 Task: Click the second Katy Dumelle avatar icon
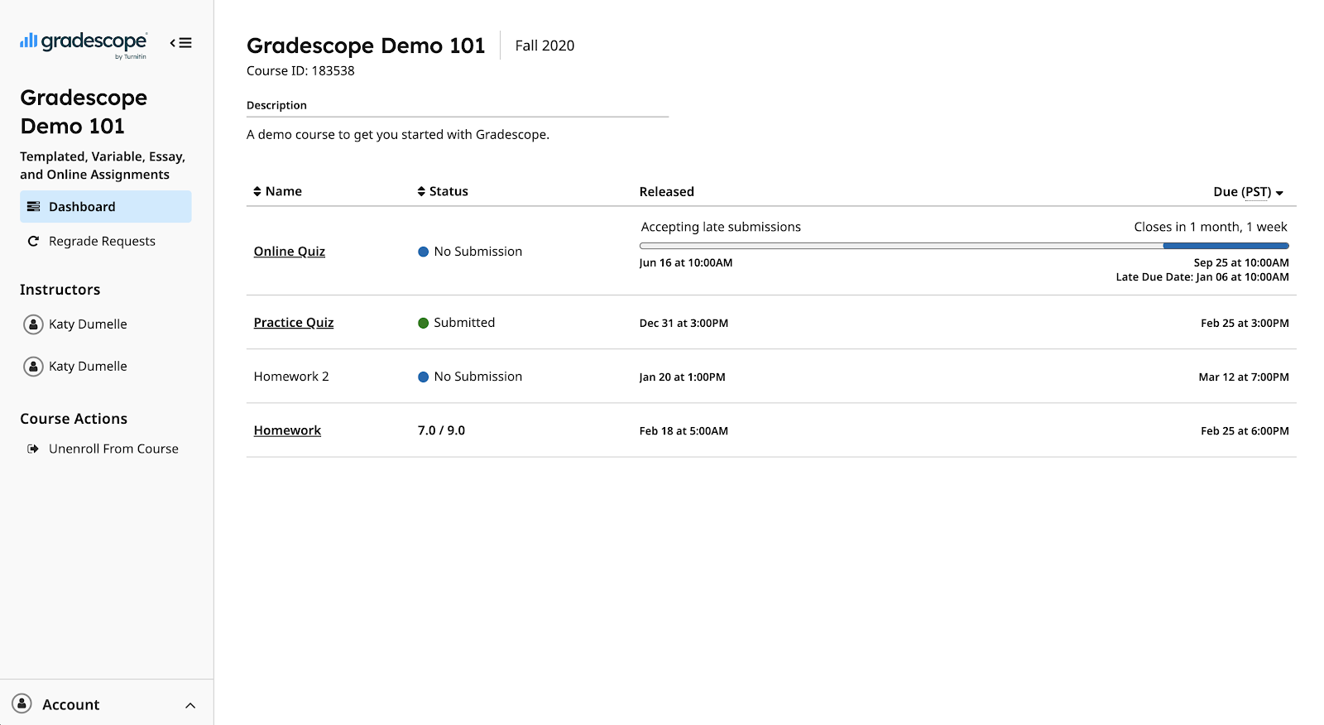click(33, 367)
